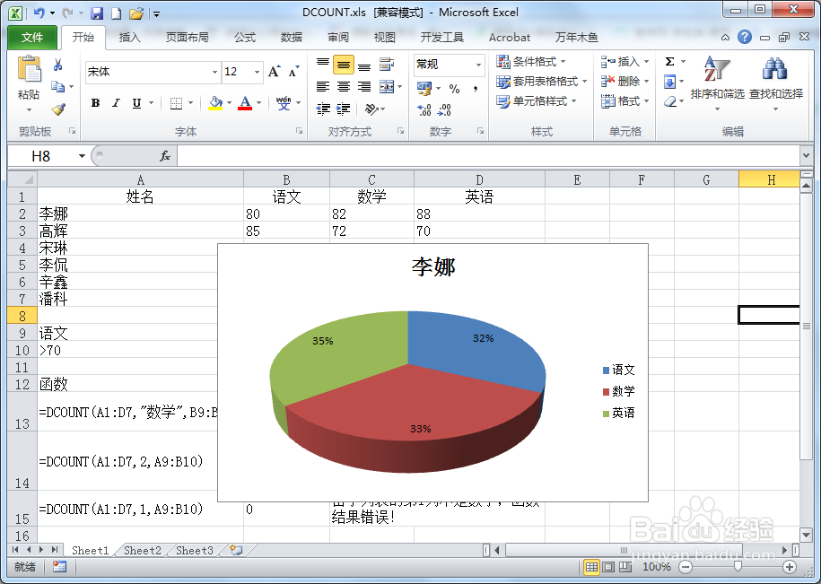
Task: Select the Format Painter brush
Action: (x=58, y=109)
